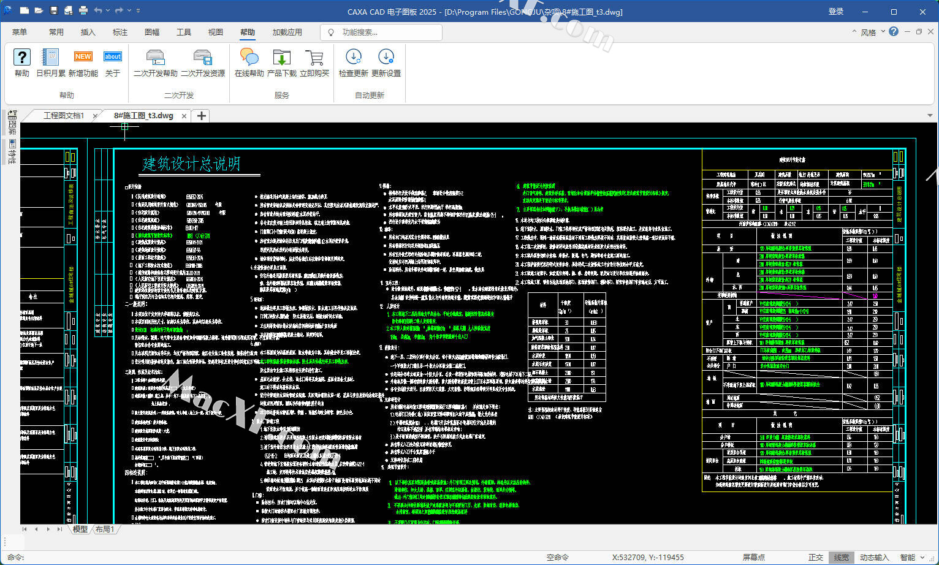939x565 pixels.
Task: Toggle 动态输入 dynamic input in status bar
Action: click(874, 558)
